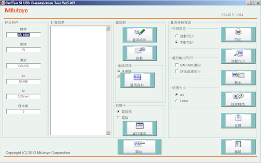Click the export spreadsheet icon button
This screenshot has height=163, width=261.
click(x=238, y=78)
